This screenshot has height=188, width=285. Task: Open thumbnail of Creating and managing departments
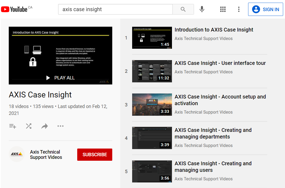click(x=152, y=138)
